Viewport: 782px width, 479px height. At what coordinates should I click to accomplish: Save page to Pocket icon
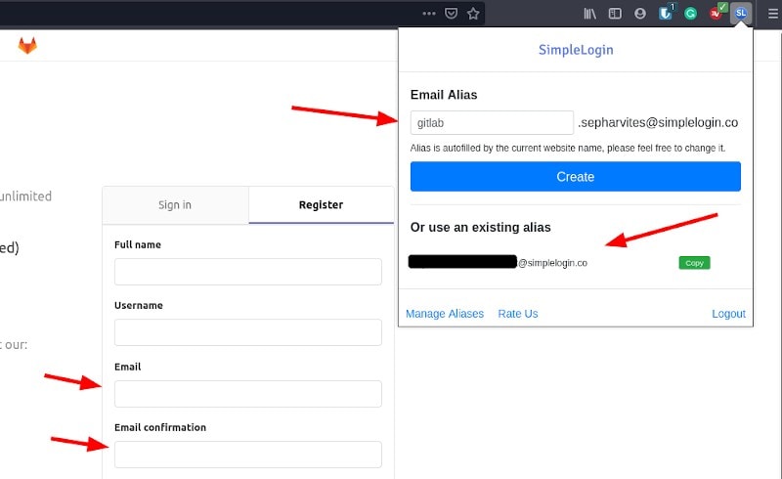pos(451,14)
